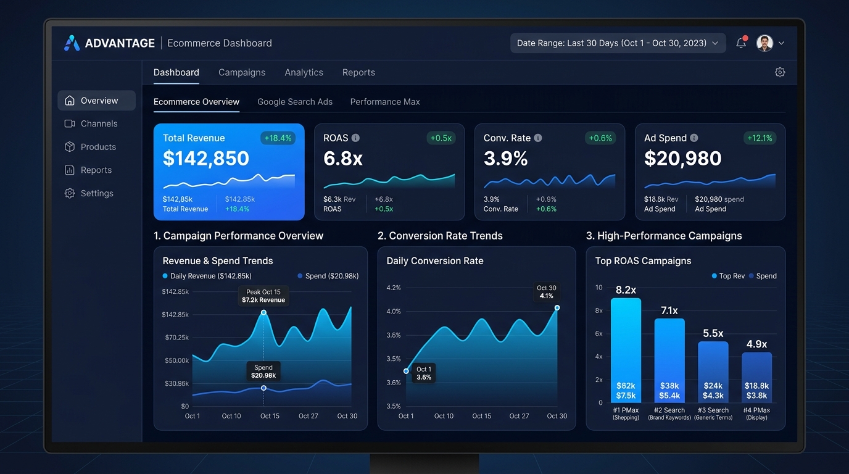The height and width of the screenshot is (474, 849).
Task: Toggle Spend legend in ROAS chart
Action: (763, 276)
